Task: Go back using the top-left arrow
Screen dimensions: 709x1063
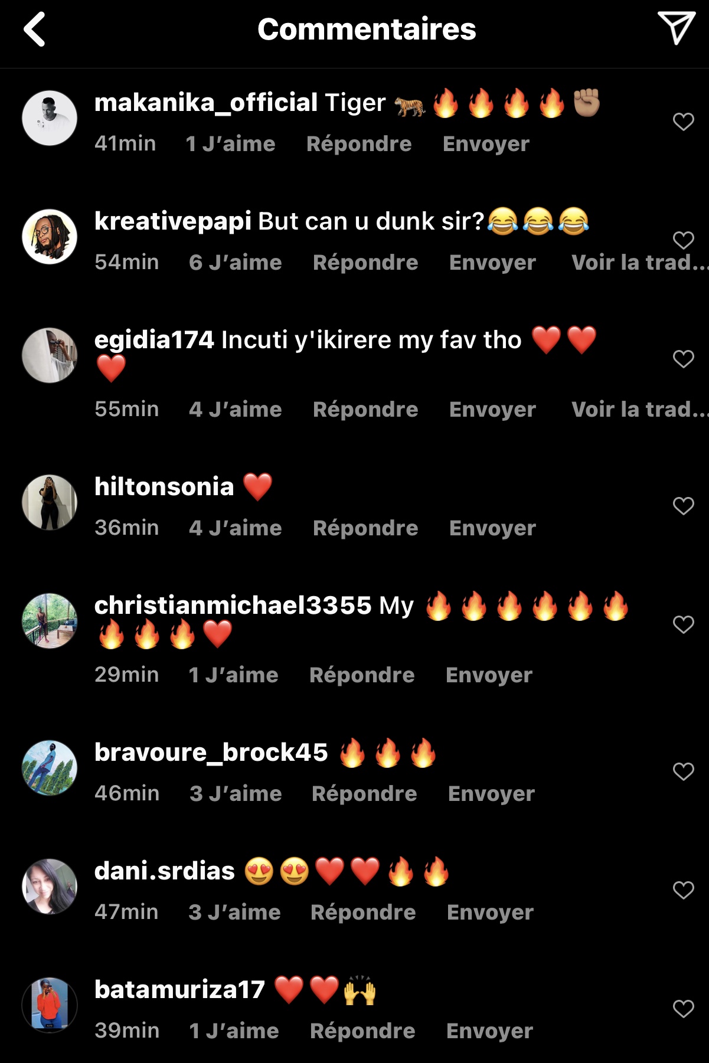Action: (x=34, y=30)
